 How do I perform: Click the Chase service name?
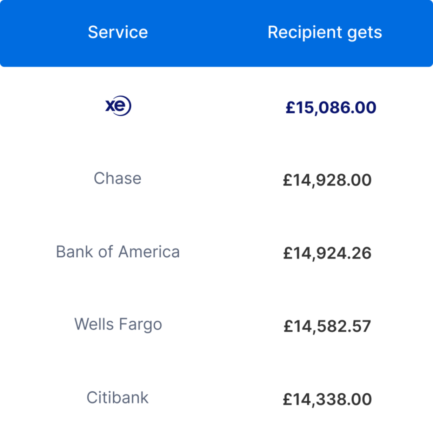[118, 178]
